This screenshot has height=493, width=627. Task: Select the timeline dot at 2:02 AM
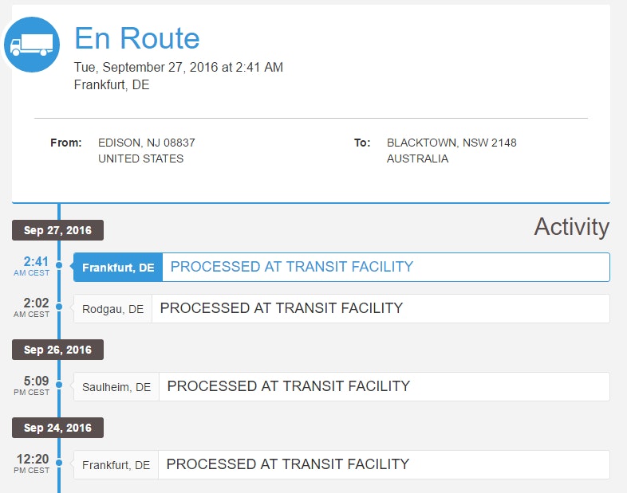tap(59, 308)
